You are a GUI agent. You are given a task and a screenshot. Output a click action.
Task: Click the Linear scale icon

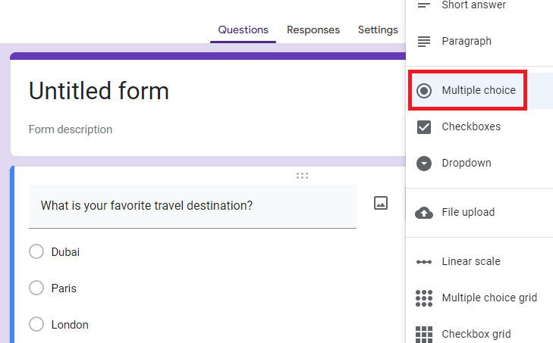(424, 262)
